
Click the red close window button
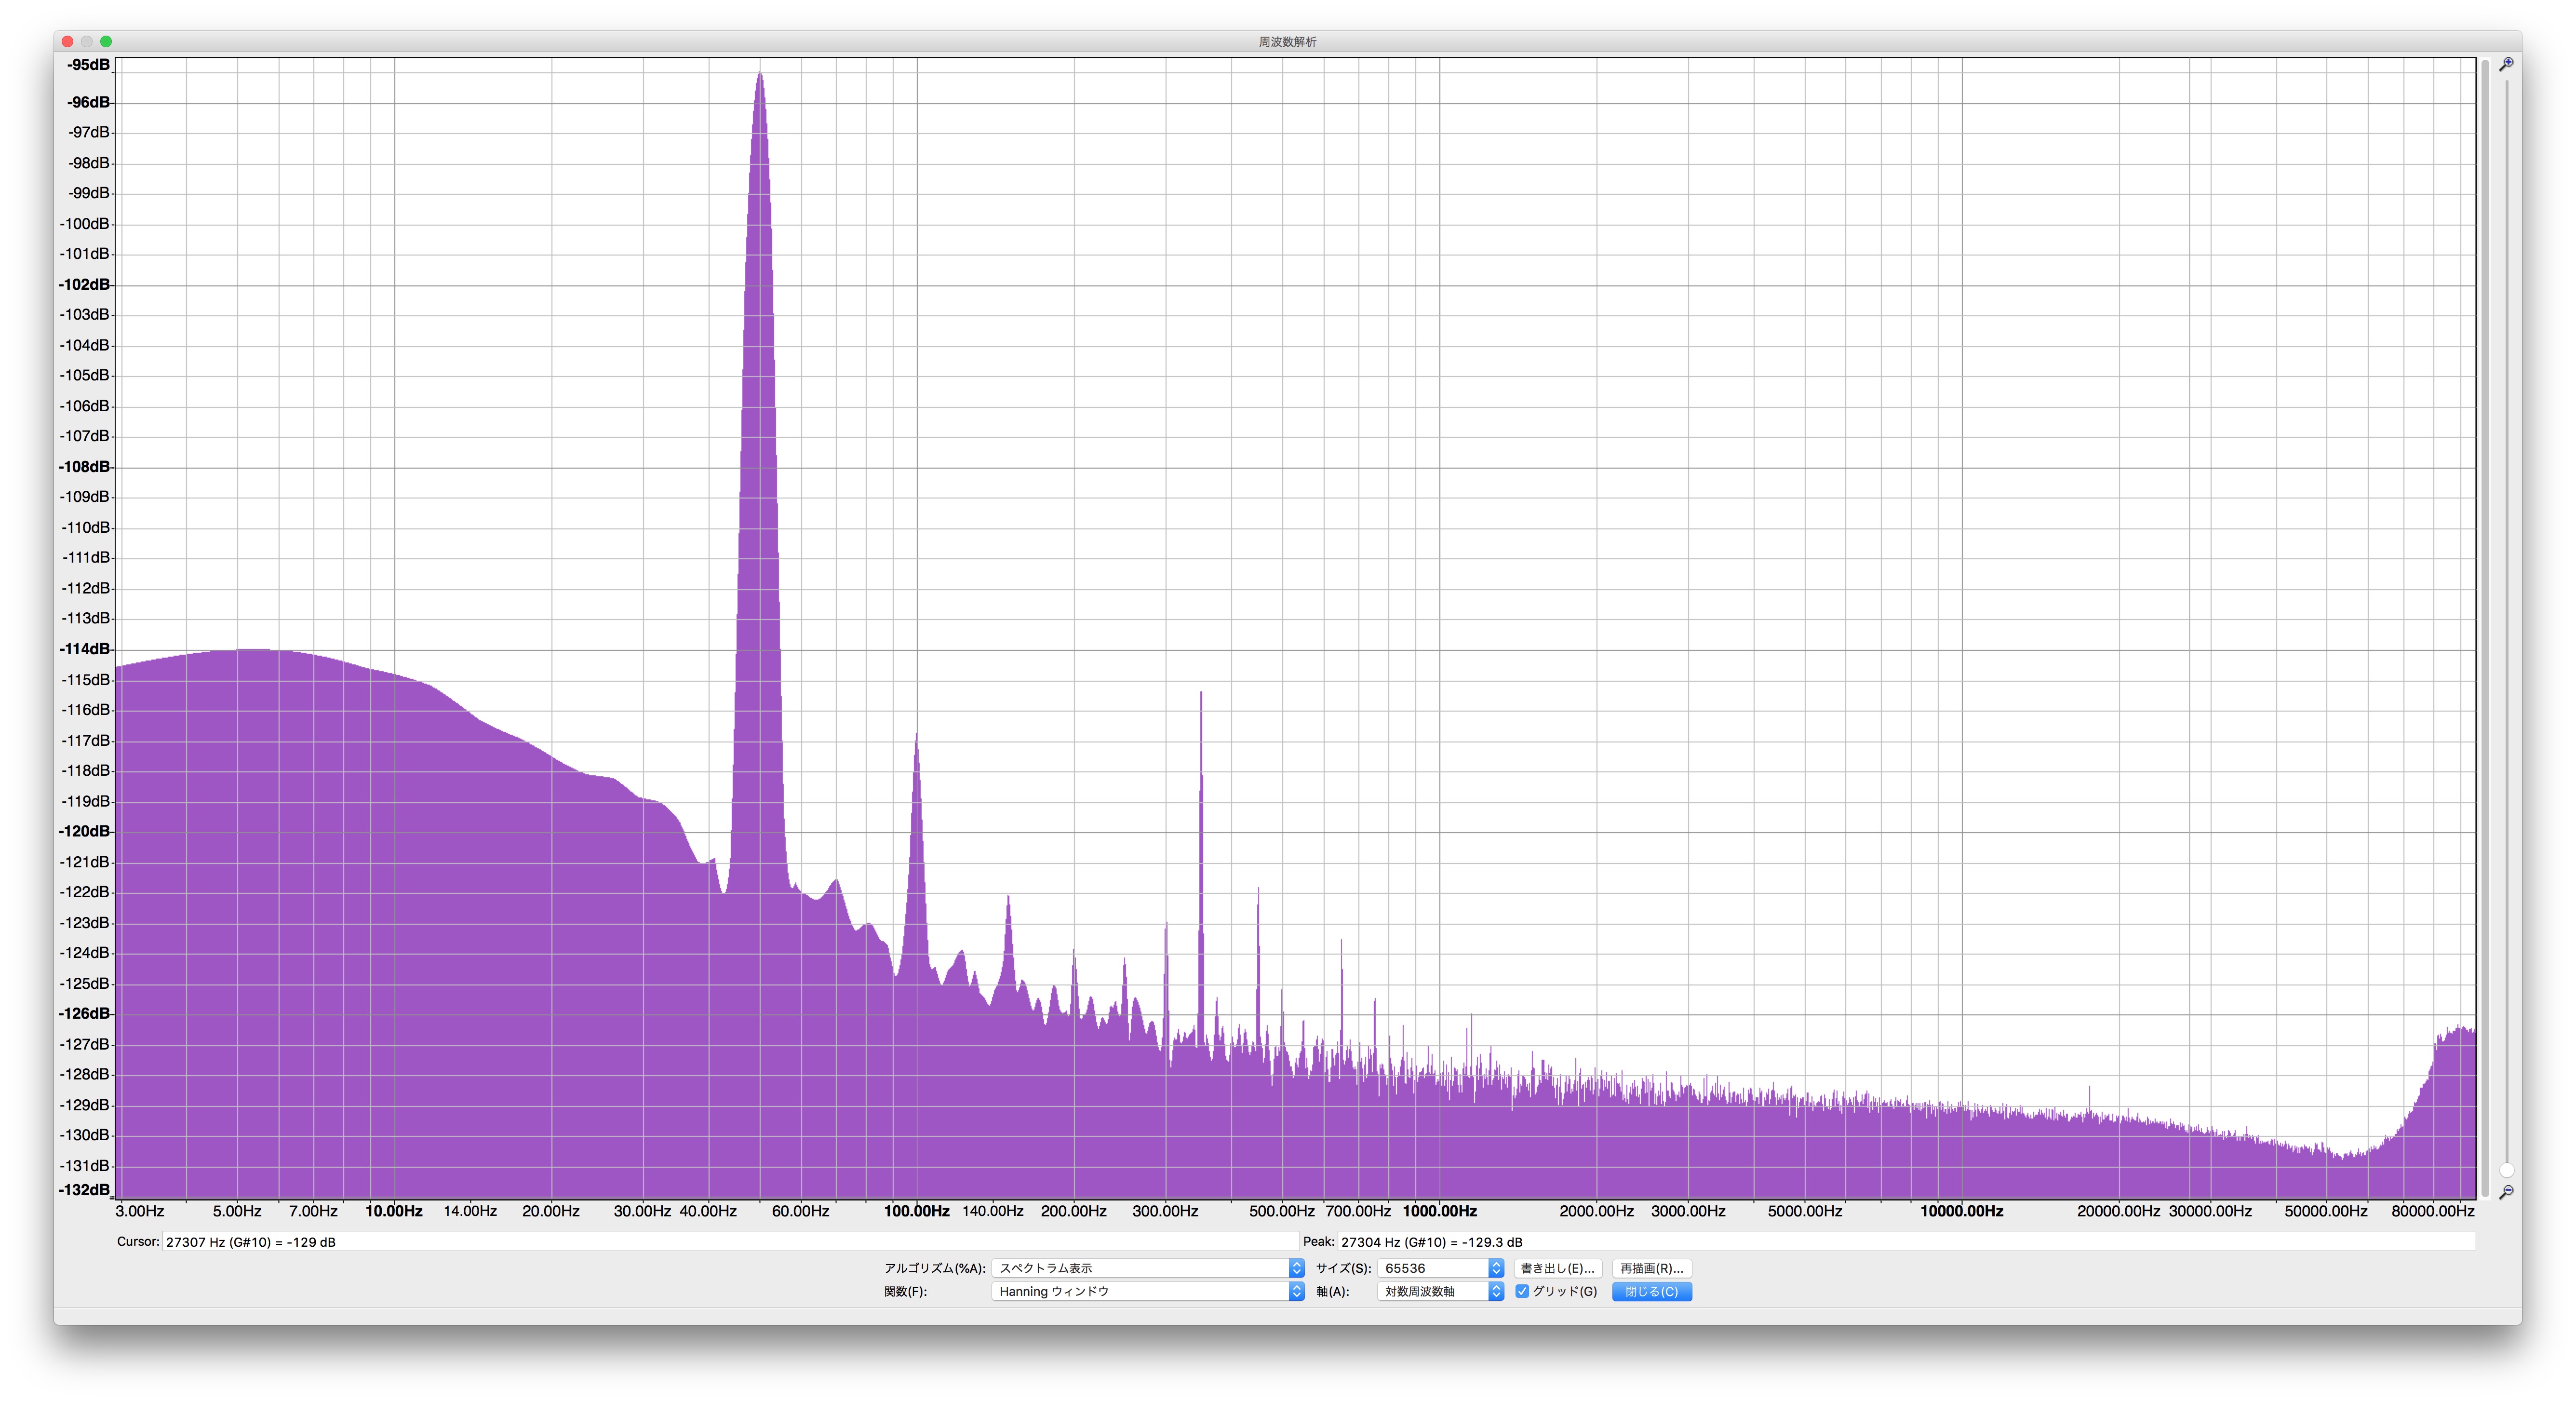(x=67, y=41)
